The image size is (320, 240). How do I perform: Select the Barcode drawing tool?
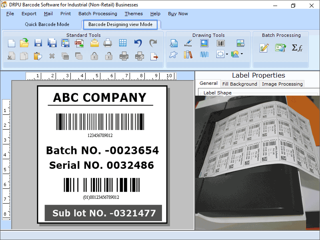tap(221, 43)
